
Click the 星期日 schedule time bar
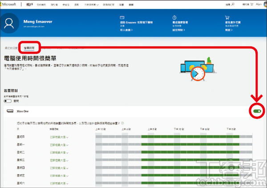pyautogui.click(x=174, y=137)
